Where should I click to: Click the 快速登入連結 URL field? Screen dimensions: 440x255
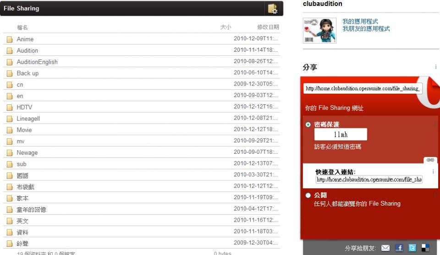click(369, 179)
